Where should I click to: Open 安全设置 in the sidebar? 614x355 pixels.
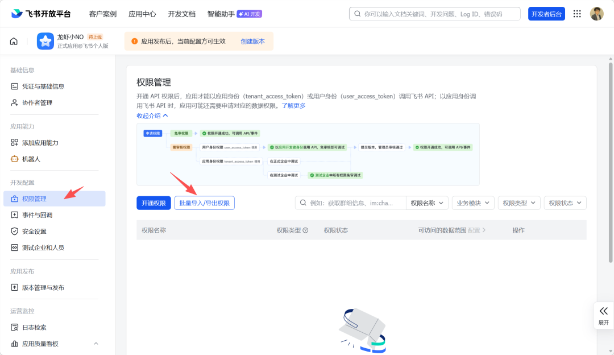34,232
